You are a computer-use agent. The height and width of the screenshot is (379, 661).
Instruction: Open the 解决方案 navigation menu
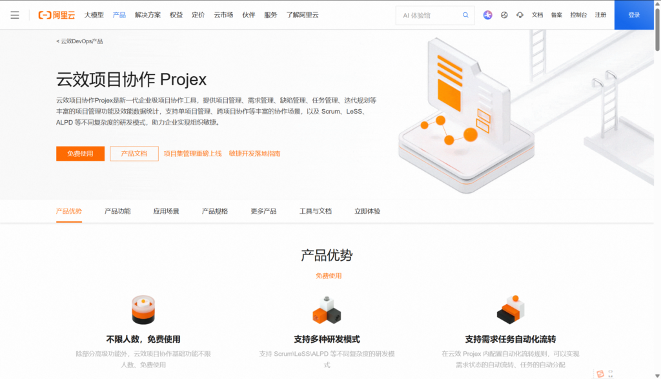148,15
